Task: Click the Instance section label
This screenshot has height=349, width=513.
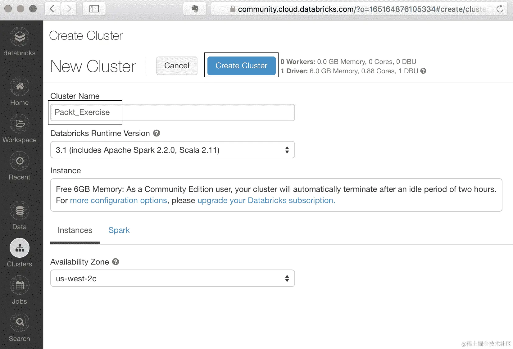Action: coord(66,170)
